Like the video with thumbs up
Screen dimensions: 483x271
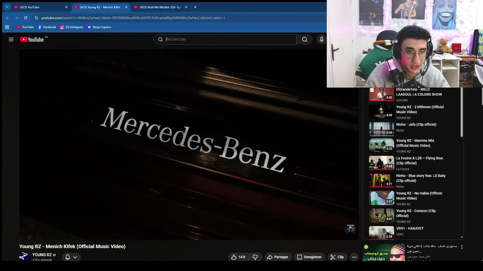pos(238,257)
